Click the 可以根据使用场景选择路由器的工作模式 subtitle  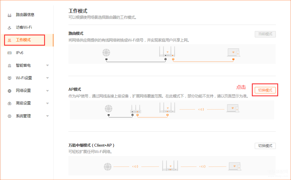[x=103, y=18]
